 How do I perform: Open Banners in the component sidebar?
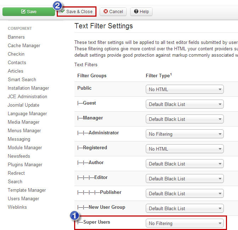16,37
